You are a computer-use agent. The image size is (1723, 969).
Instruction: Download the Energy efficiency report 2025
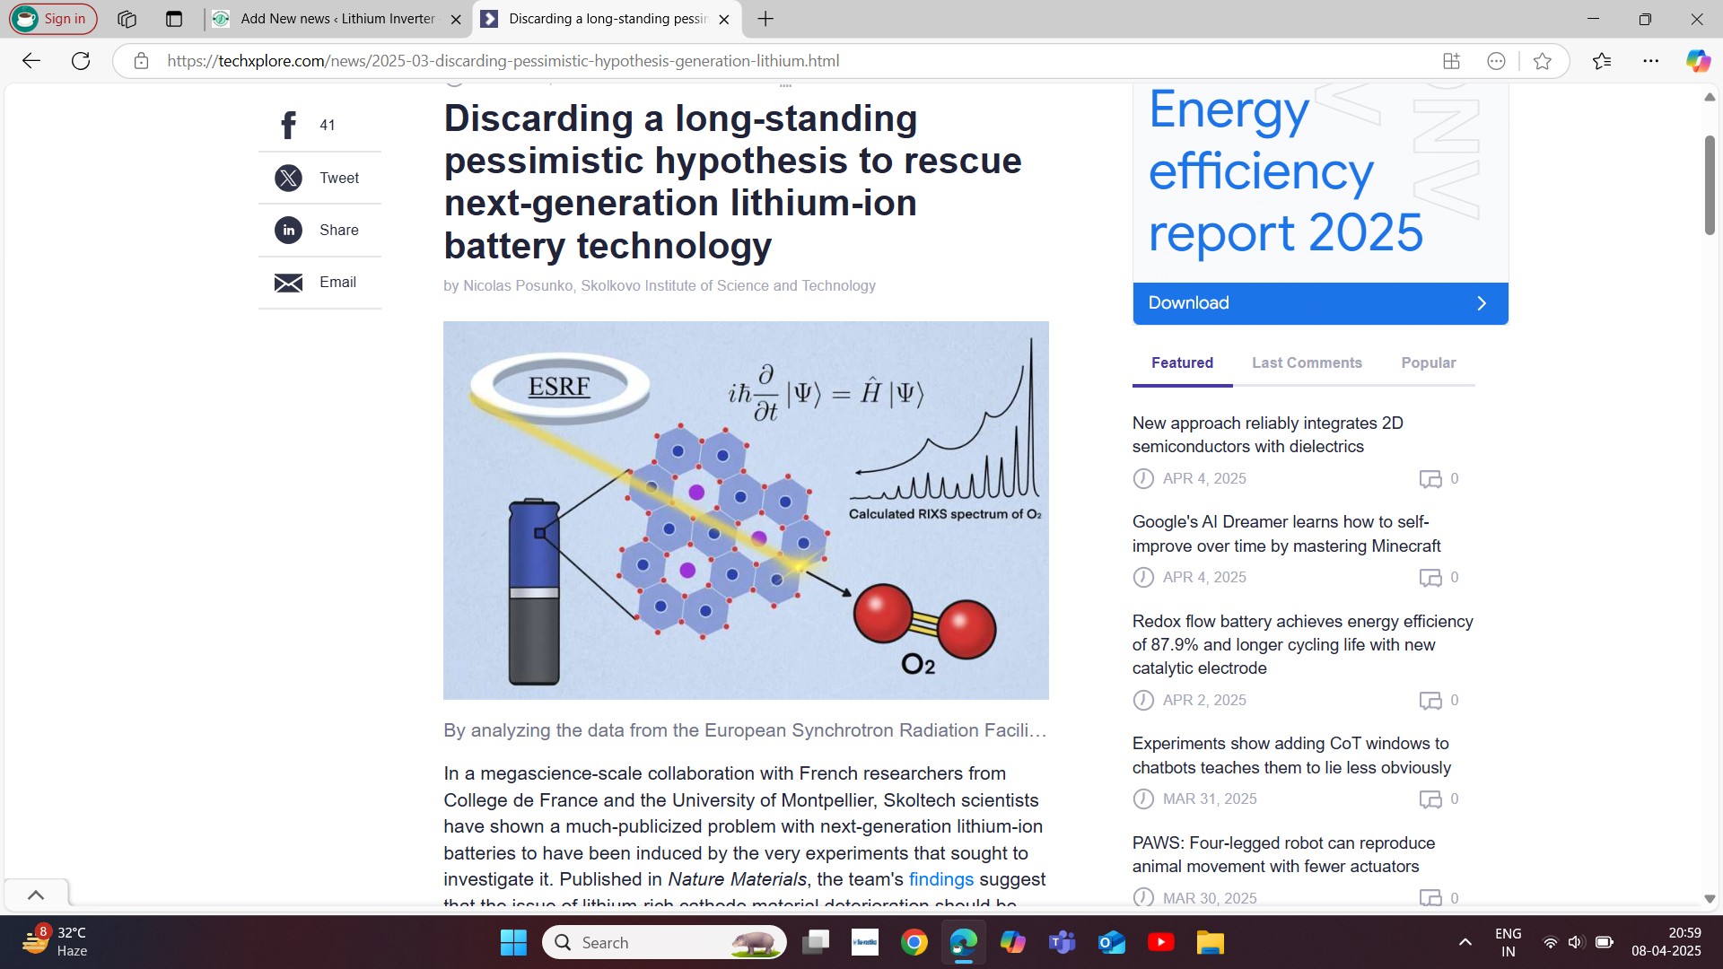point(1319,303)
